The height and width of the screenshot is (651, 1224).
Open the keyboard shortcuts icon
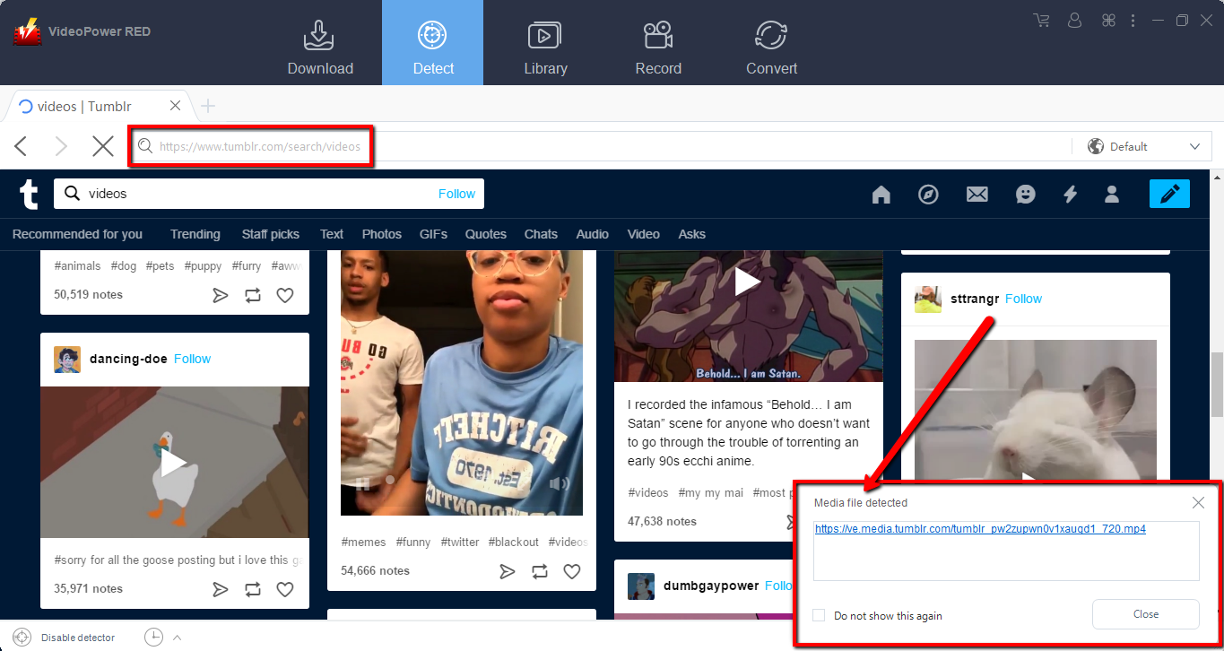click(1108, 20)
